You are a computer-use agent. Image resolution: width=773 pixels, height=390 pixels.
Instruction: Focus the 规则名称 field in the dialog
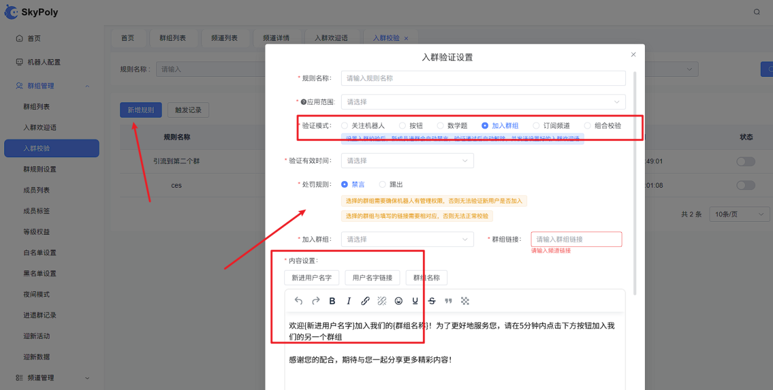[483, 78]
